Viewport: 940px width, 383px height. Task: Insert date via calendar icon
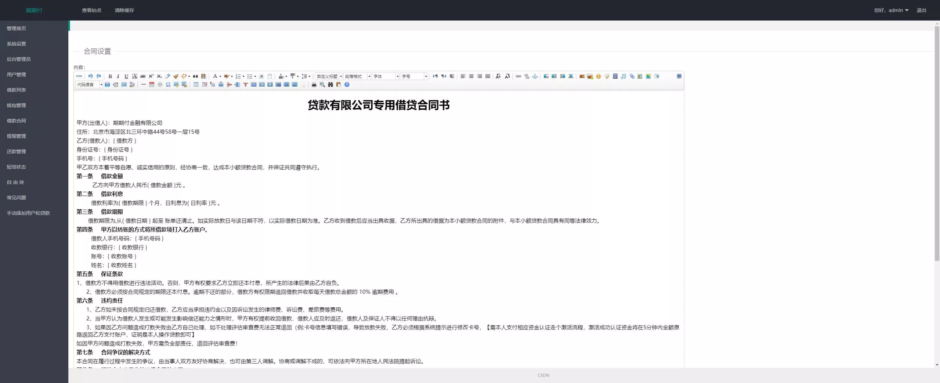(152, 85)
